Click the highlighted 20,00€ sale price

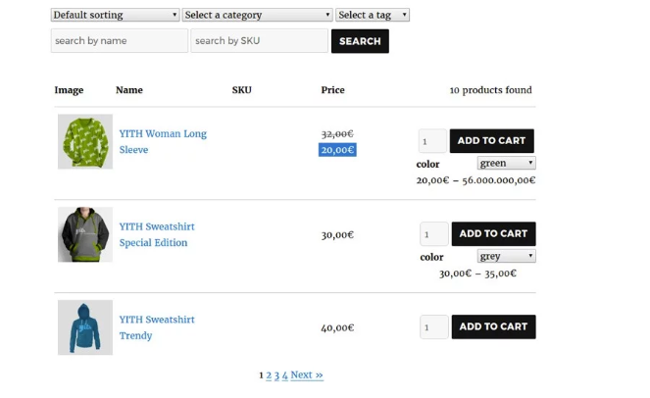[x=337, y=150]
